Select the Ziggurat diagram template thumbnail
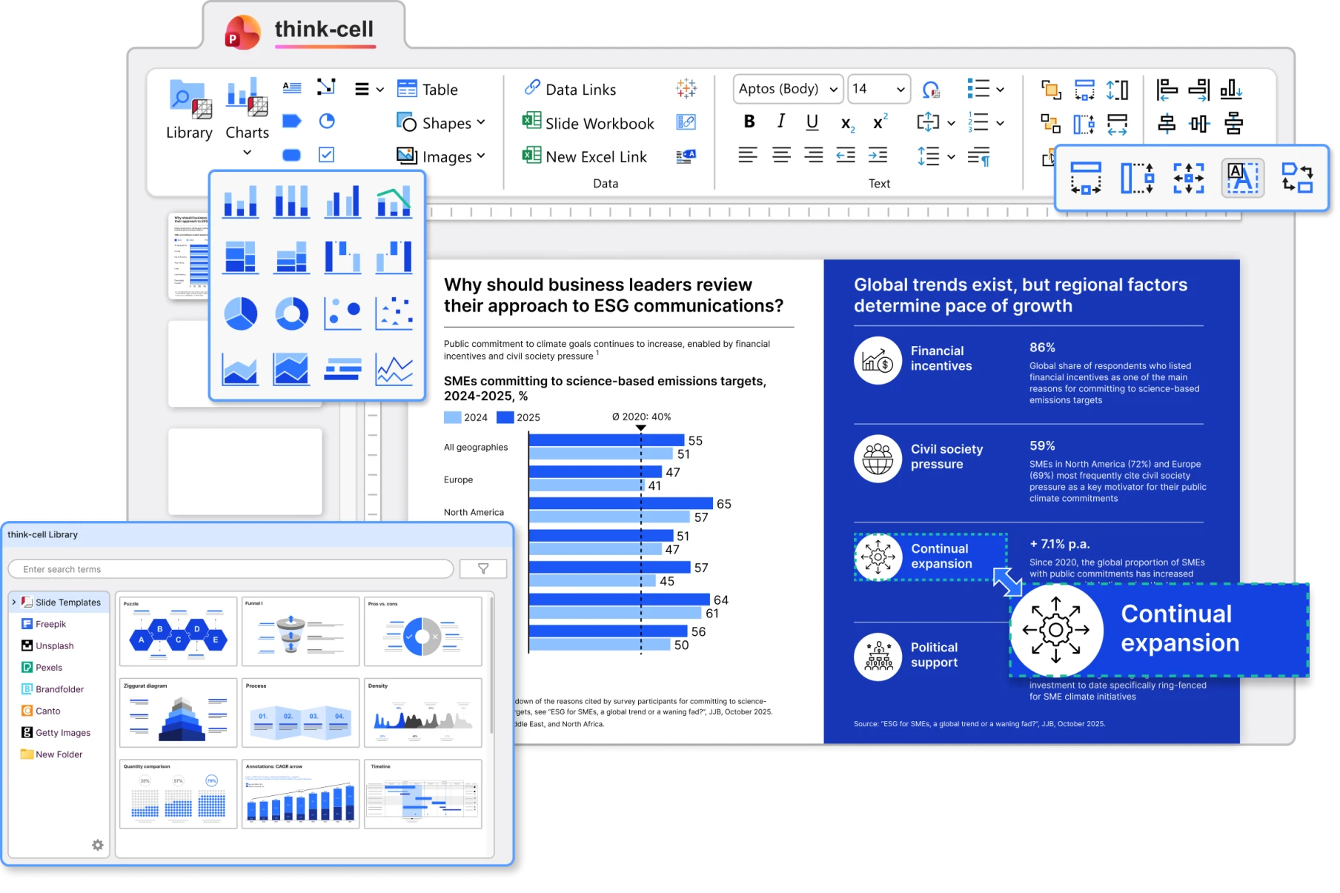 tap(178, 712)
